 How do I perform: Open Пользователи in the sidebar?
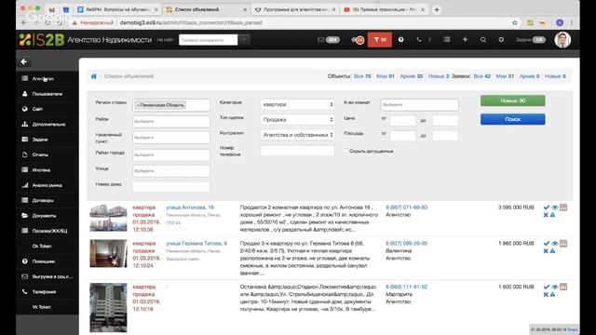click(47, 94)
